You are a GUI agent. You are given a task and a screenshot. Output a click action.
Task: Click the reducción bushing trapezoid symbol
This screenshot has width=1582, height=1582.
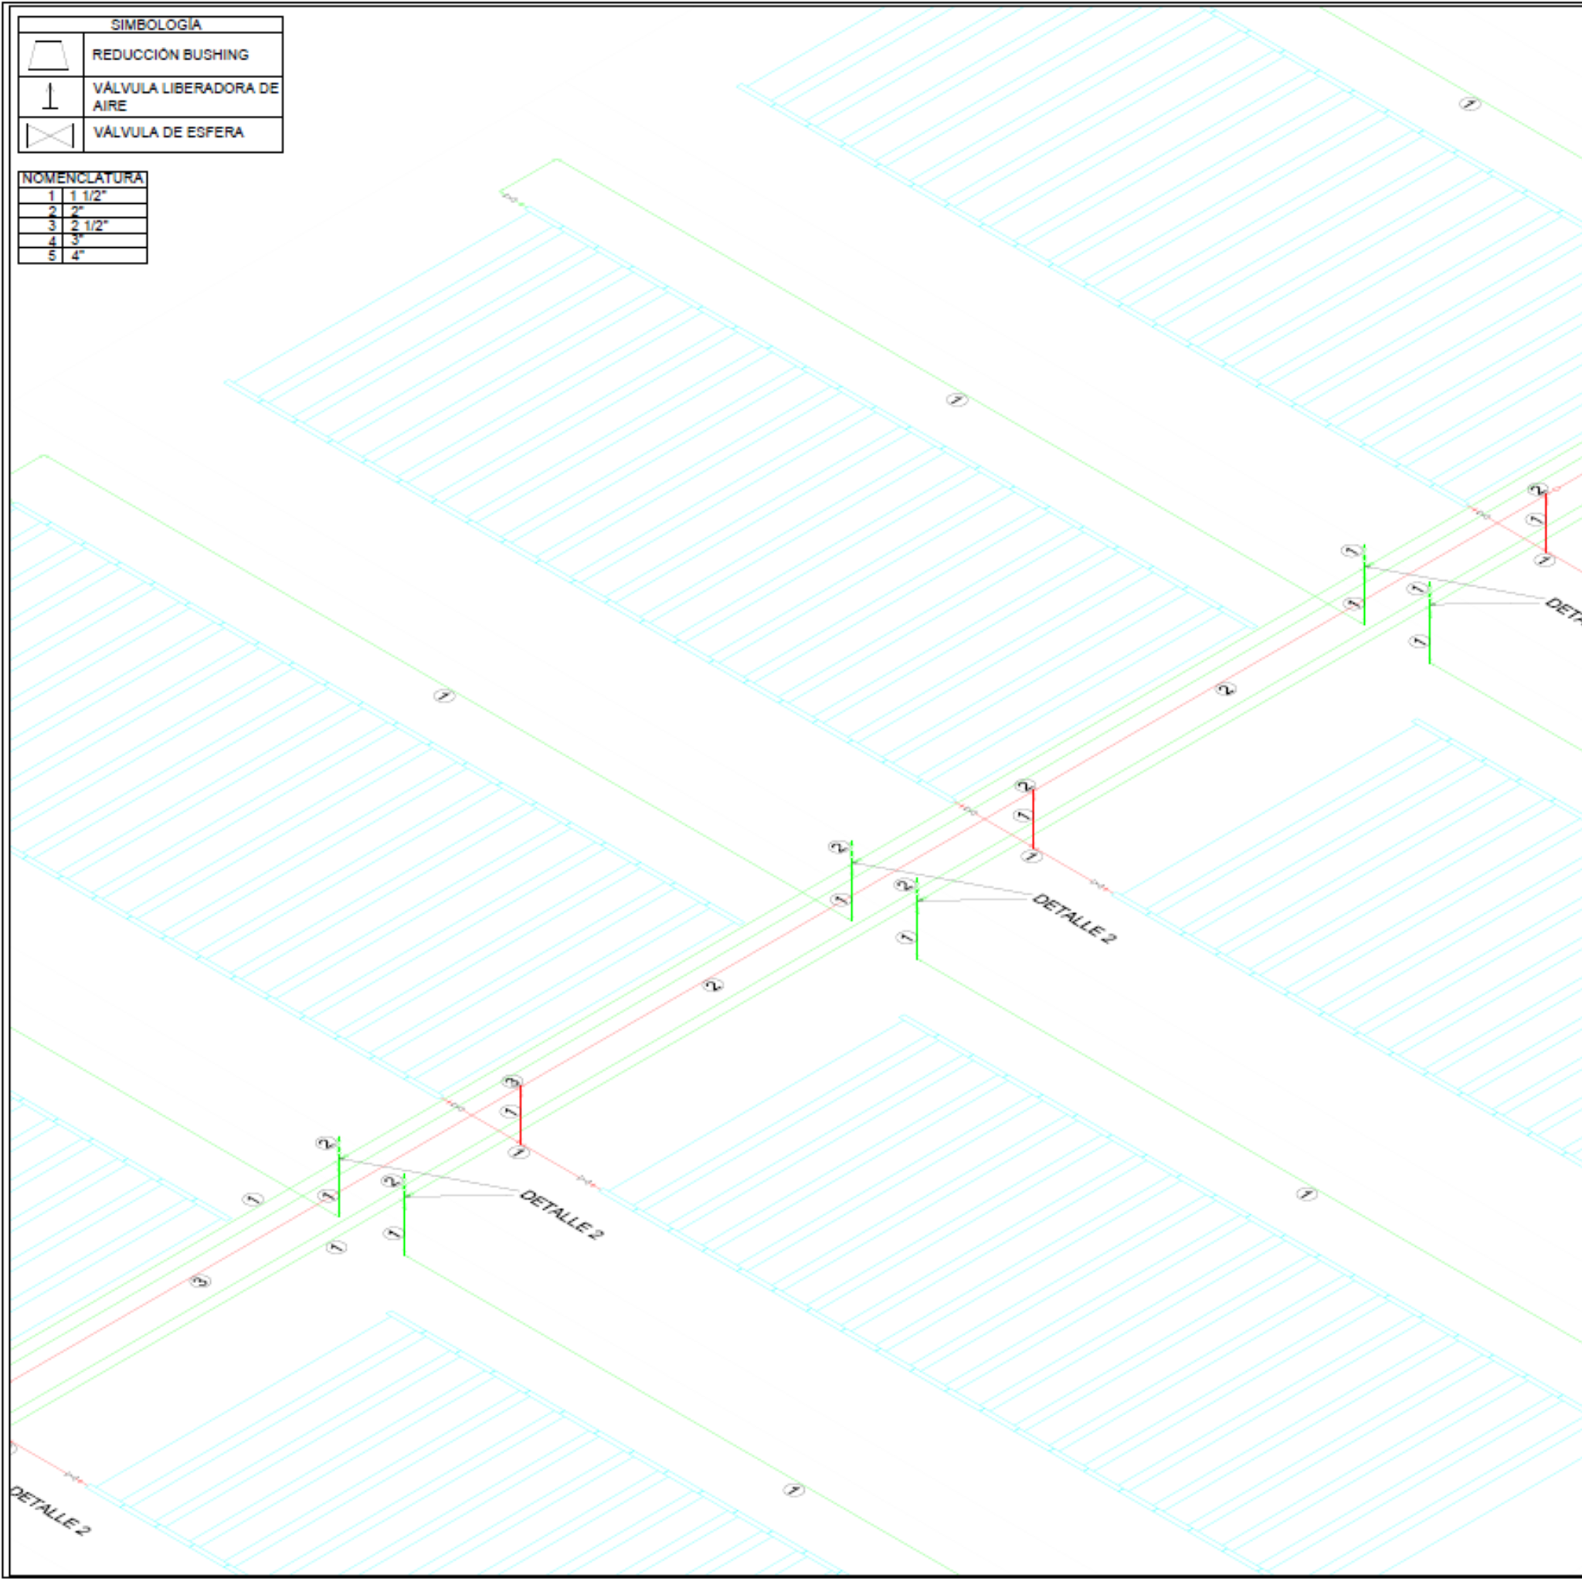(49, 56)
